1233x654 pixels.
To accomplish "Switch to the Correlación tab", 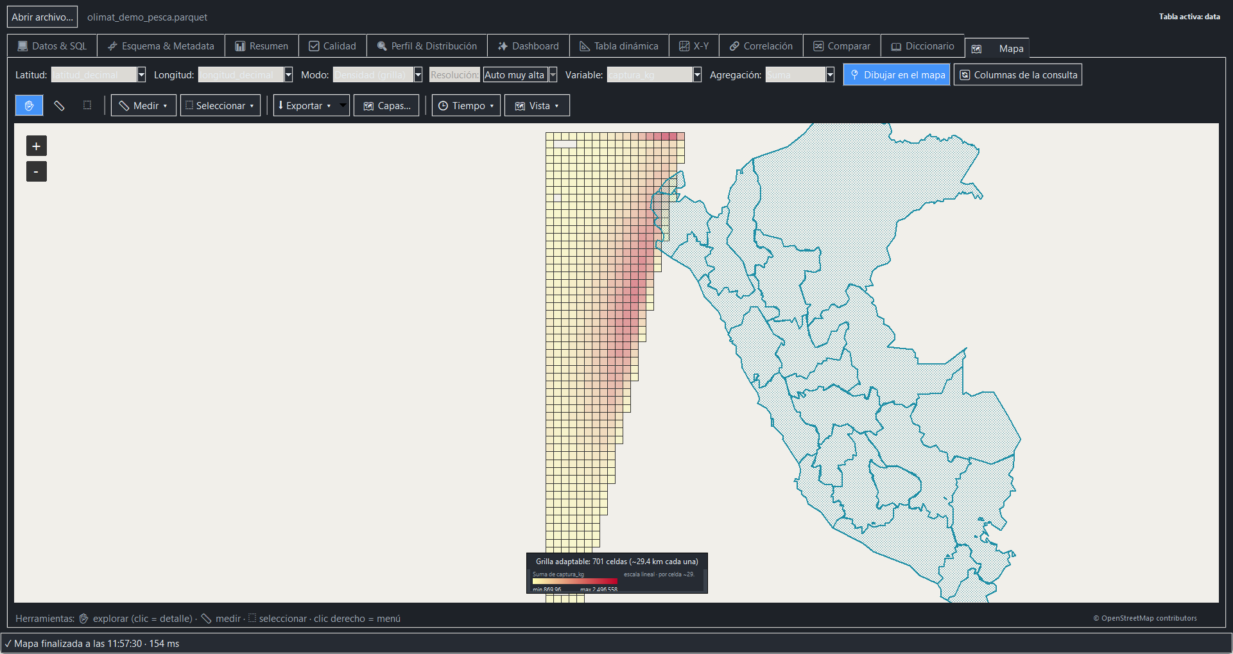I will [x=761, y=46].
